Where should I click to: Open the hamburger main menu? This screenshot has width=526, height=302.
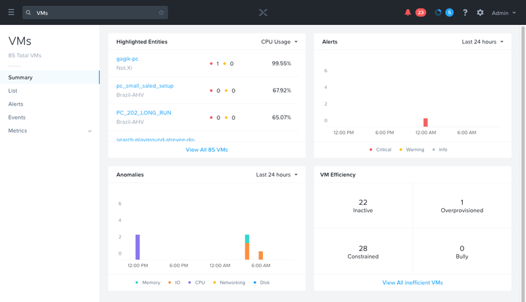coord(11,12)
